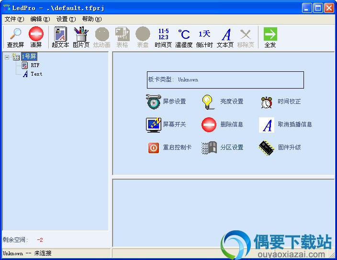The image size is (337, 260).
Task: Click the 屏幕开关 screen switch icon
Action: click(x=154, y=124)
